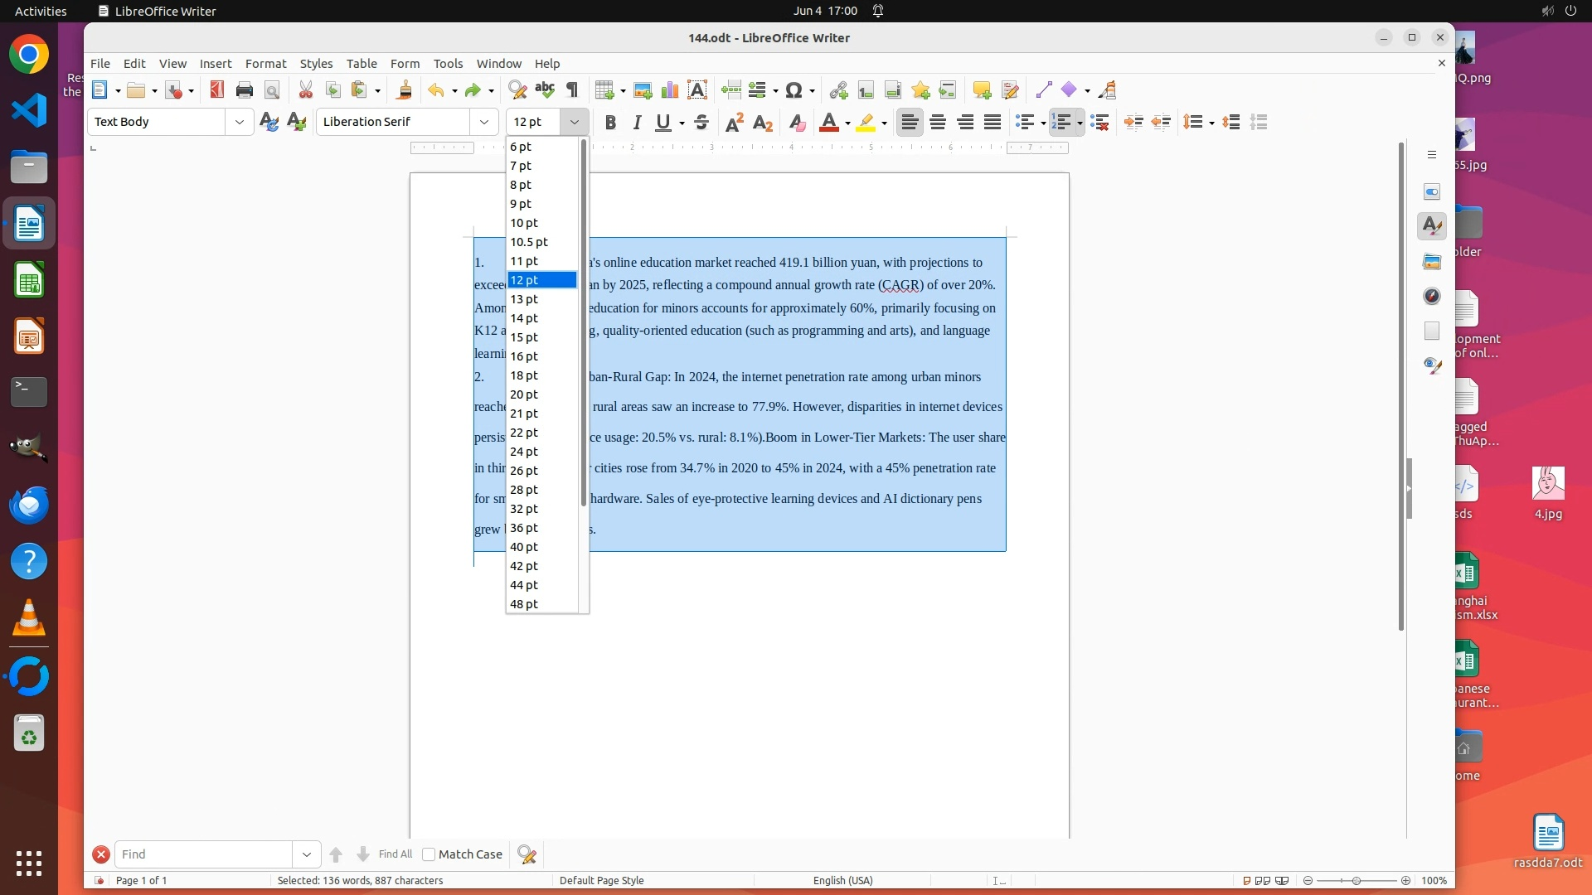This screenshot has width=1592, height=895.
Task: Click the zoom slider in status bar
Action: (1357, 881)
